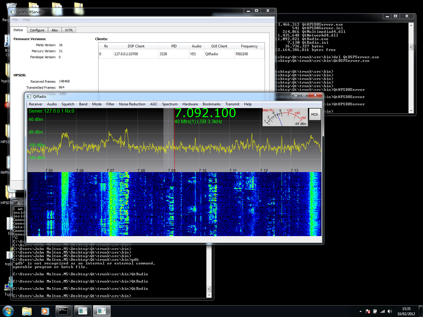Click the spectrum trace near 7.07
Image resolution: width=423 pixels, height=317 pixels.
click(111, 136)
